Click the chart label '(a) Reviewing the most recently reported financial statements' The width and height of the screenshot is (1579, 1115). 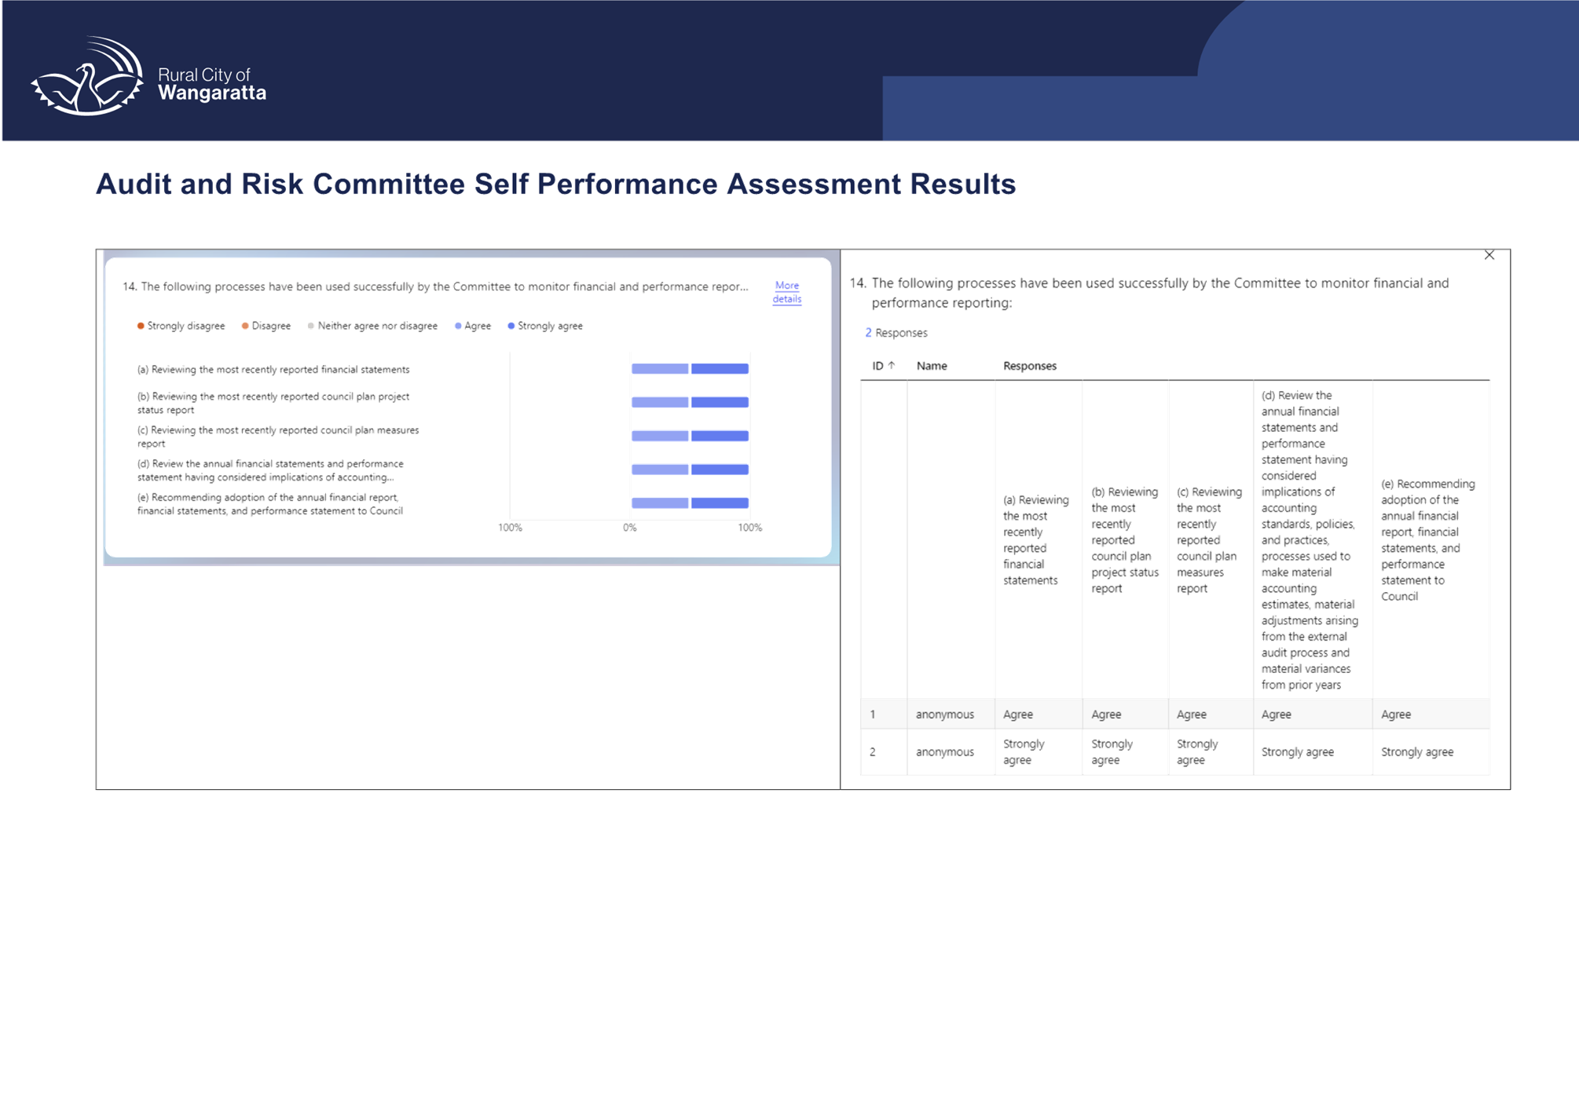[273, 370]
